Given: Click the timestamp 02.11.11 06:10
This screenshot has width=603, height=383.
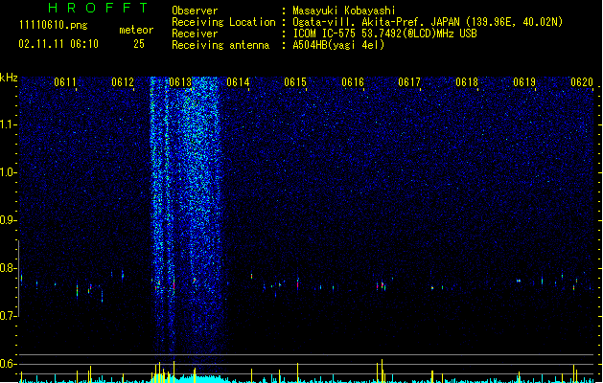Looking at the screenshot, I should click(x=58, y=44).
